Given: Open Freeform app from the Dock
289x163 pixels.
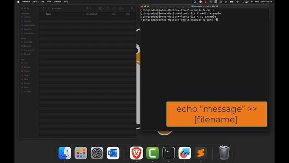Looking at the screenshot, I should tap(185, 153).
